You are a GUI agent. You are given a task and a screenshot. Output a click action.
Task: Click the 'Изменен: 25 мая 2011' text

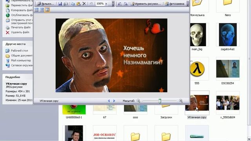coord(19,100)
